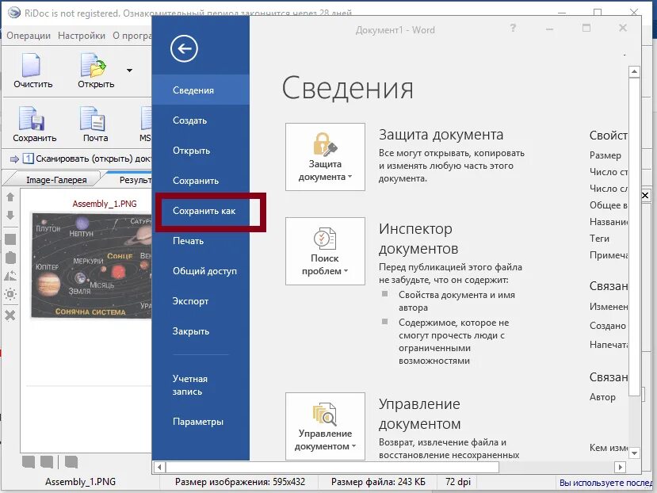Select Открыть in the Word backstage menu

coord(201,151)
